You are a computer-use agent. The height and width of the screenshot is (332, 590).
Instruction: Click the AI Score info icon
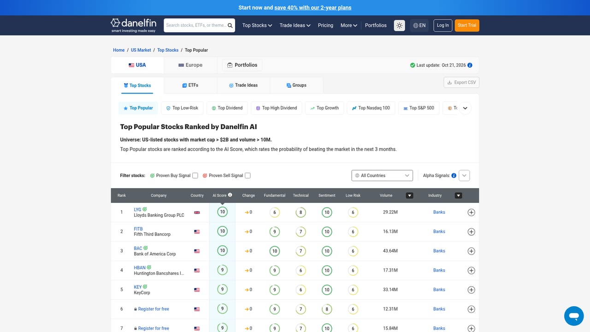tap(230, 195)
